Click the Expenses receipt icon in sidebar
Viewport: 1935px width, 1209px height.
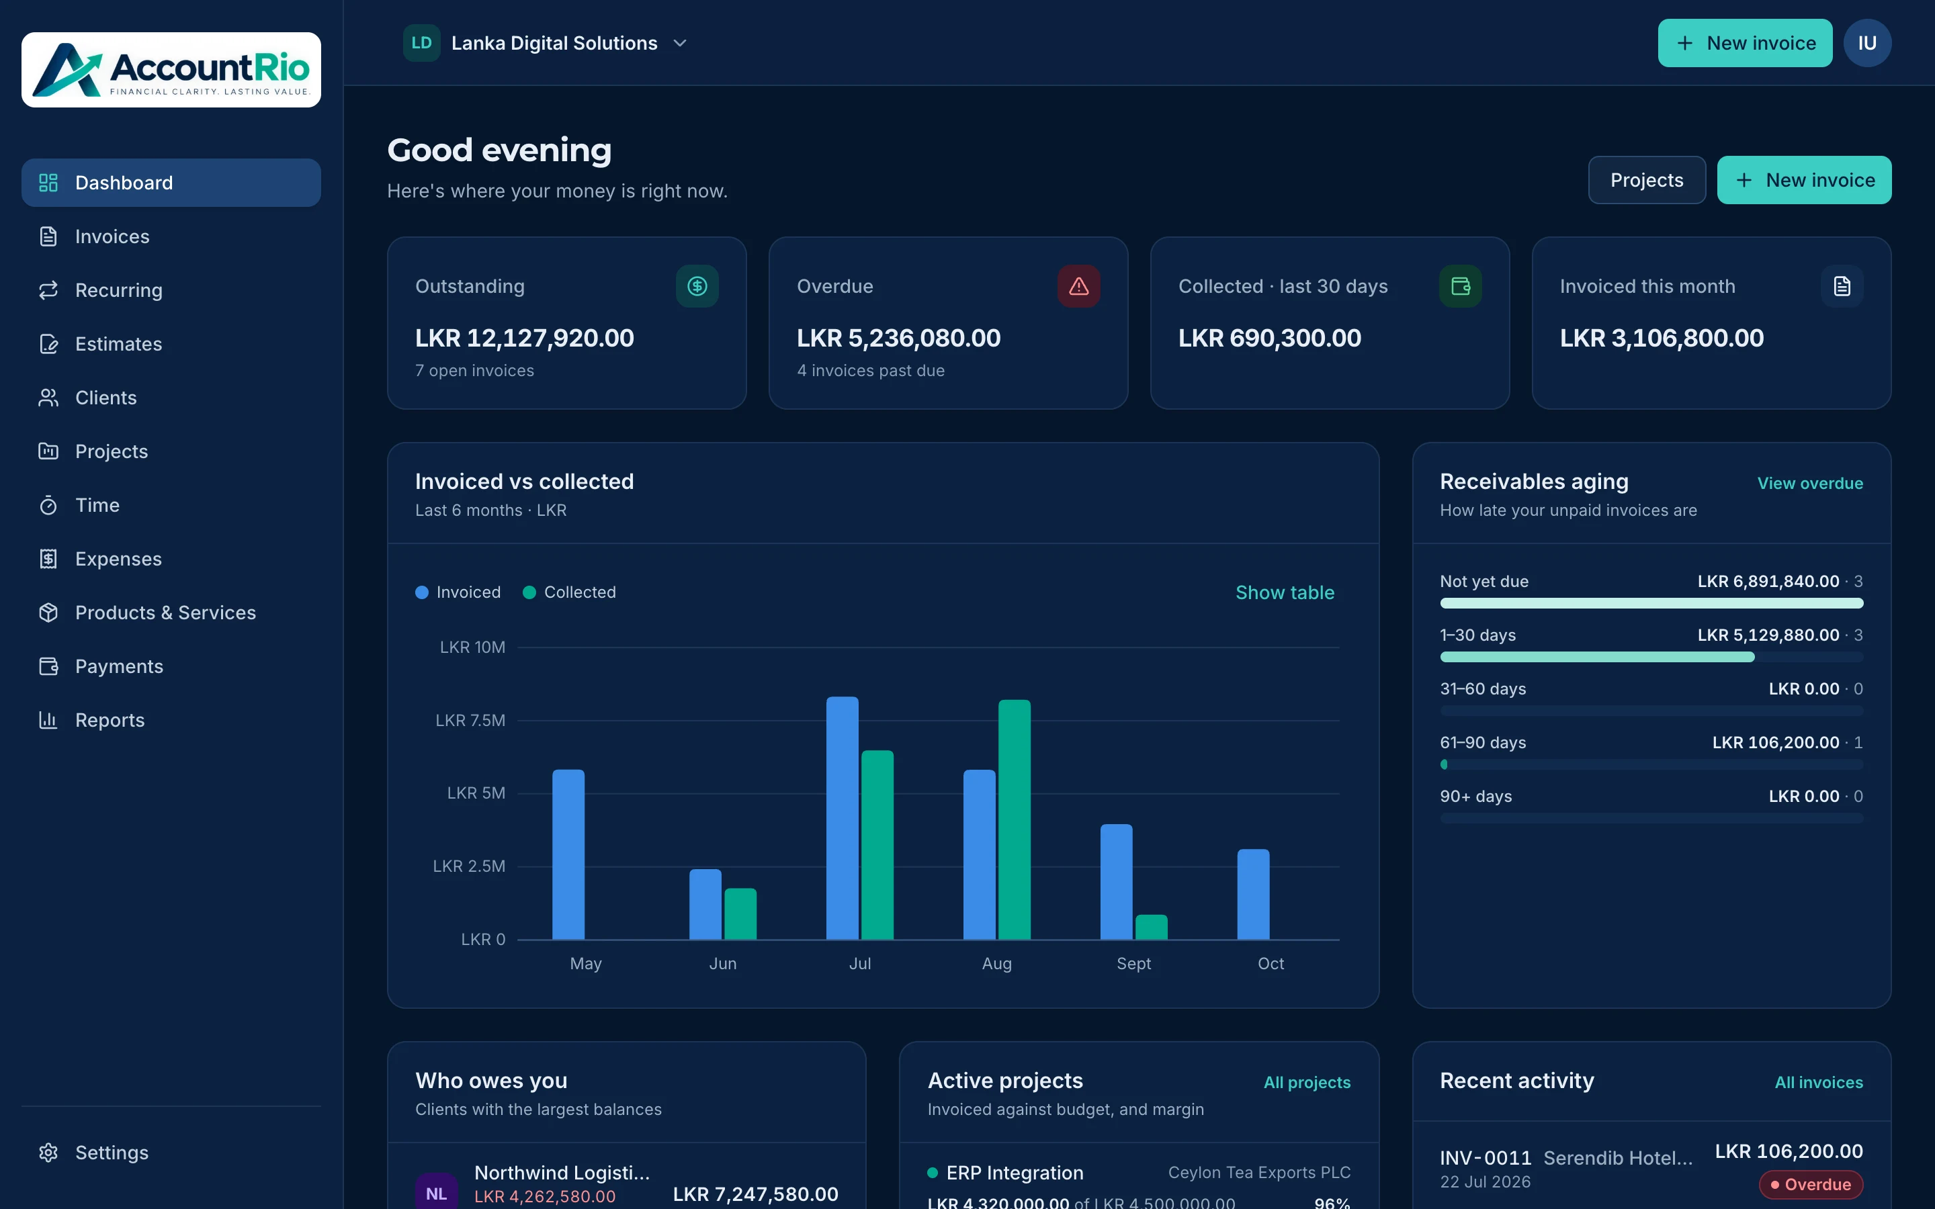[x=48, y=558]
